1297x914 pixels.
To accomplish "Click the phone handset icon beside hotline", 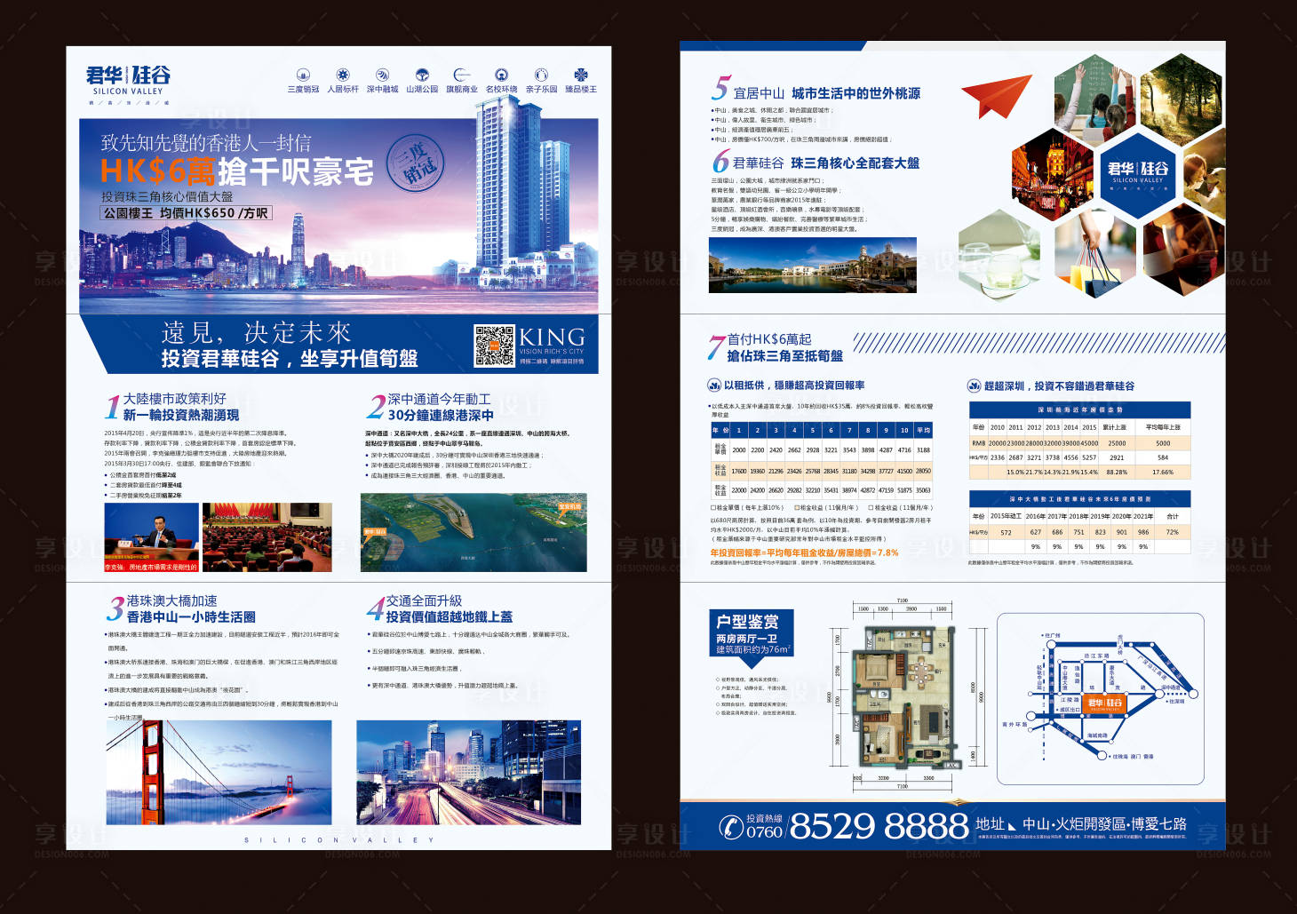I will point(731,827).
